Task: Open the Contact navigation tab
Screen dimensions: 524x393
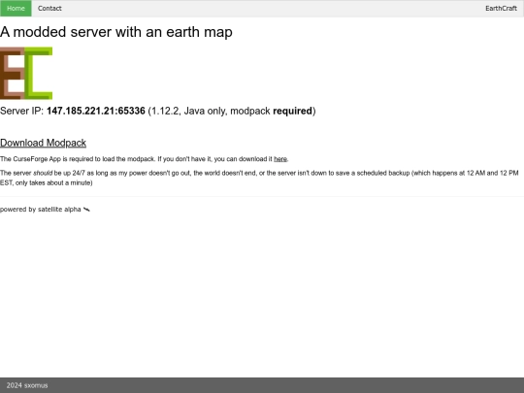Action: click(49, 9)
